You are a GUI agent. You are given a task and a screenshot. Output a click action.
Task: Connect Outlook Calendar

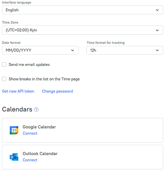click(30, 160)
